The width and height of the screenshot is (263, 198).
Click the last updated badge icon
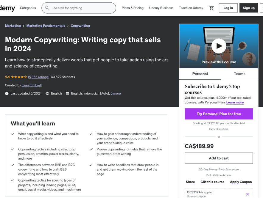[x=7, y=93]
